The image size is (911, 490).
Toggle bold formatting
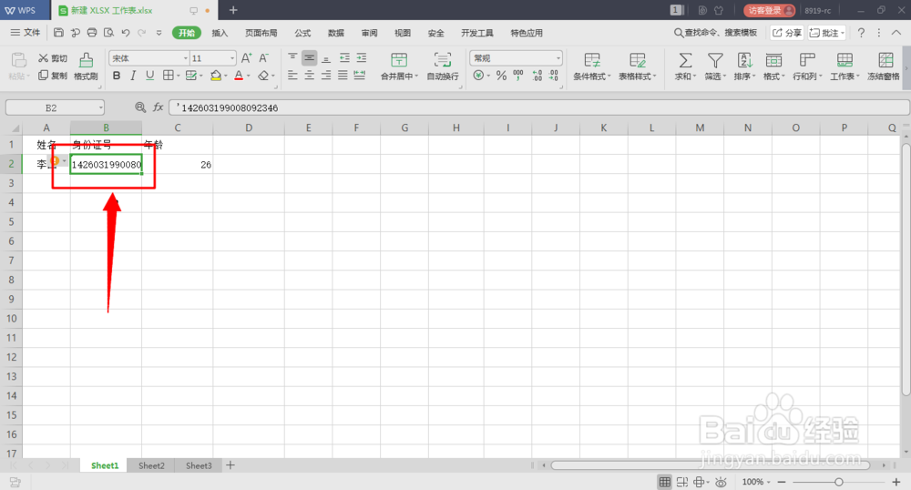pos(117,76)
